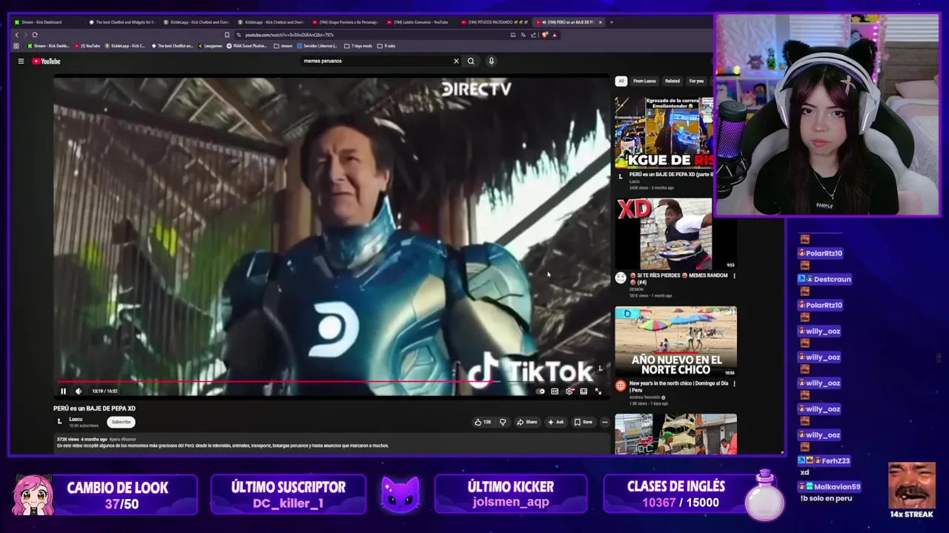The width and height of the screenshot is (949, 533).
Task: Select the 'All' filter chip
Action: pyautogui.click(x=621, y=81)
